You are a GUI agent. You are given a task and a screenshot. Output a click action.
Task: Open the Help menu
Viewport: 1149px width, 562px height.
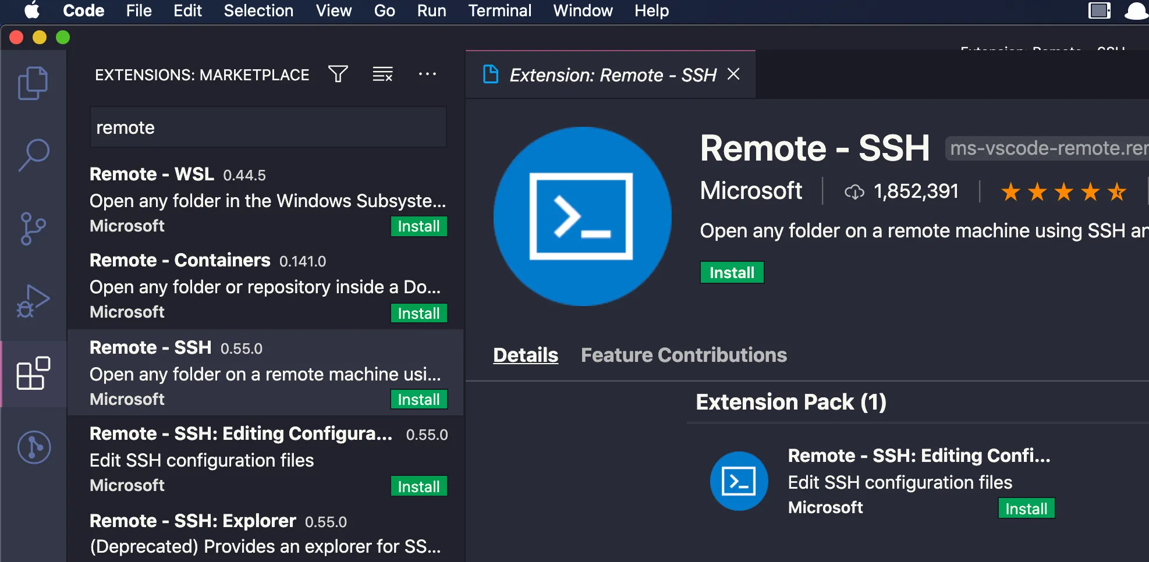point(651,10)
